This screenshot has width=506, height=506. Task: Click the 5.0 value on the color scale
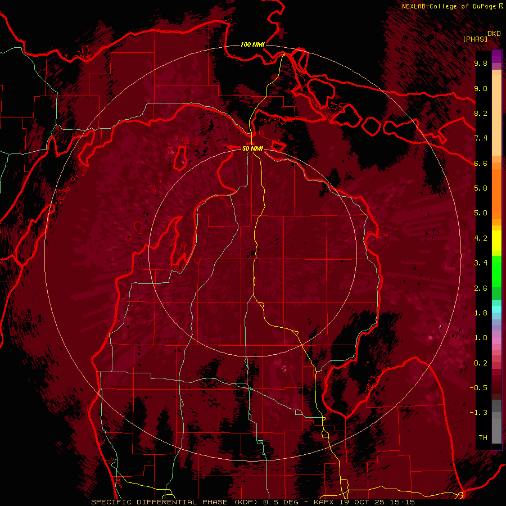pyautogui.click(x=481, y=213)
